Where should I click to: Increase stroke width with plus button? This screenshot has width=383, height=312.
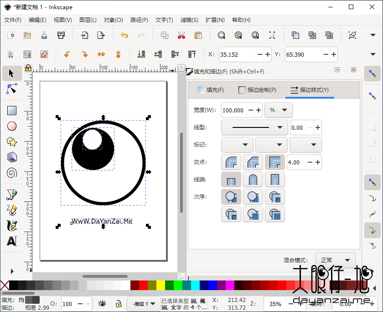coord(259,110)
